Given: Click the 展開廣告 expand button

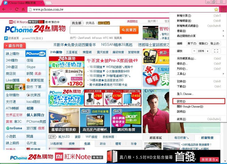Looking at the screenshot, I should coord(210,159).
